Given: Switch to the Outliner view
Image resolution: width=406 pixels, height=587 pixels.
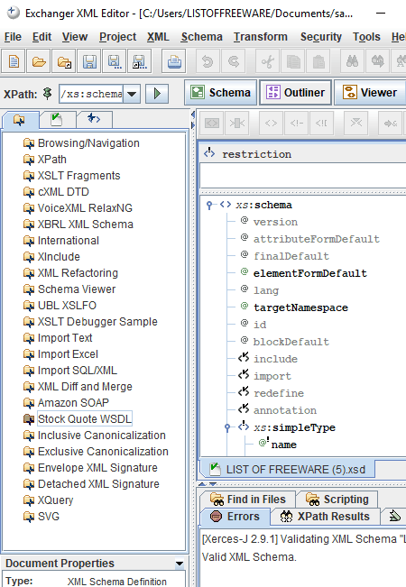Looking at the screenshot, I should tap(296, 93).
